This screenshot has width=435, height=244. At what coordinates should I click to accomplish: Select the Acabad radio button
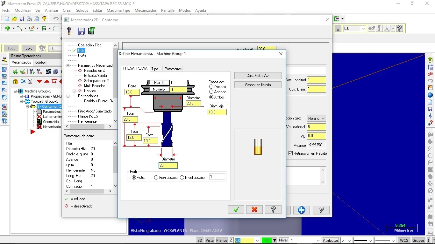point(211,92)
